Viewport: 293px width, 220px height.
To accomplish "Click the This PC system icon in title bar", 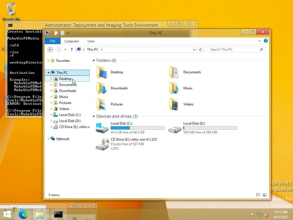I will coord(47,33).
